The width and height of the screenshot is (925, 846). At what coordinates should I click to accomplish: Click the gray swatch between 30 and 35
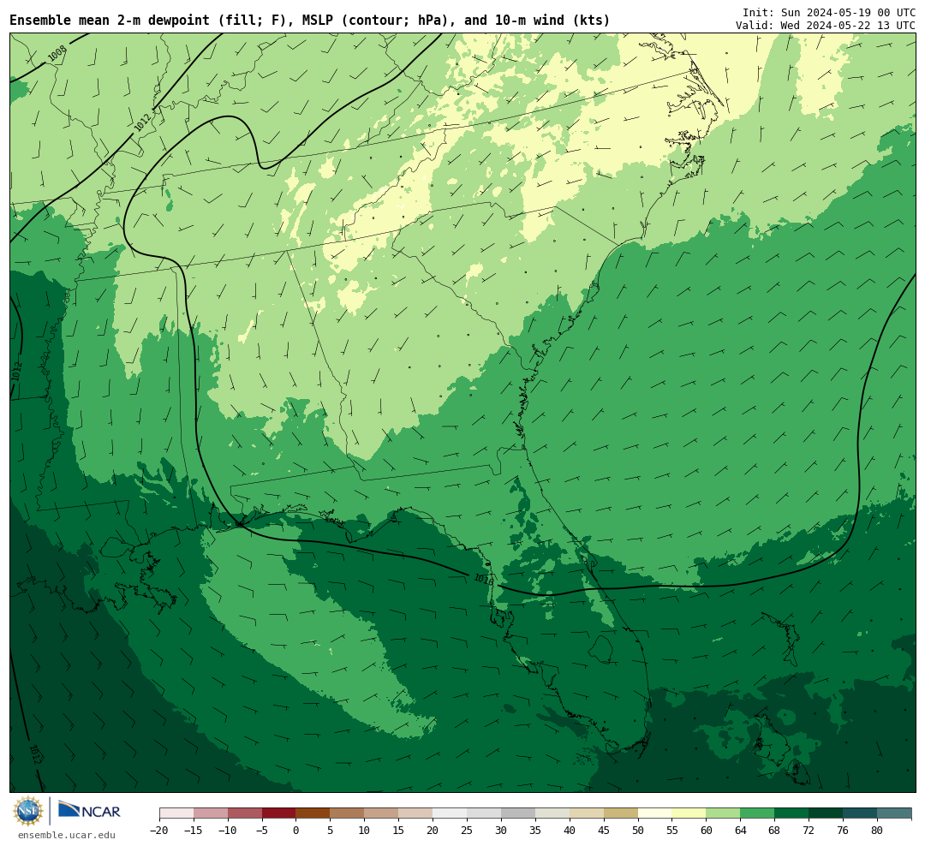click(x=518, y=813)
